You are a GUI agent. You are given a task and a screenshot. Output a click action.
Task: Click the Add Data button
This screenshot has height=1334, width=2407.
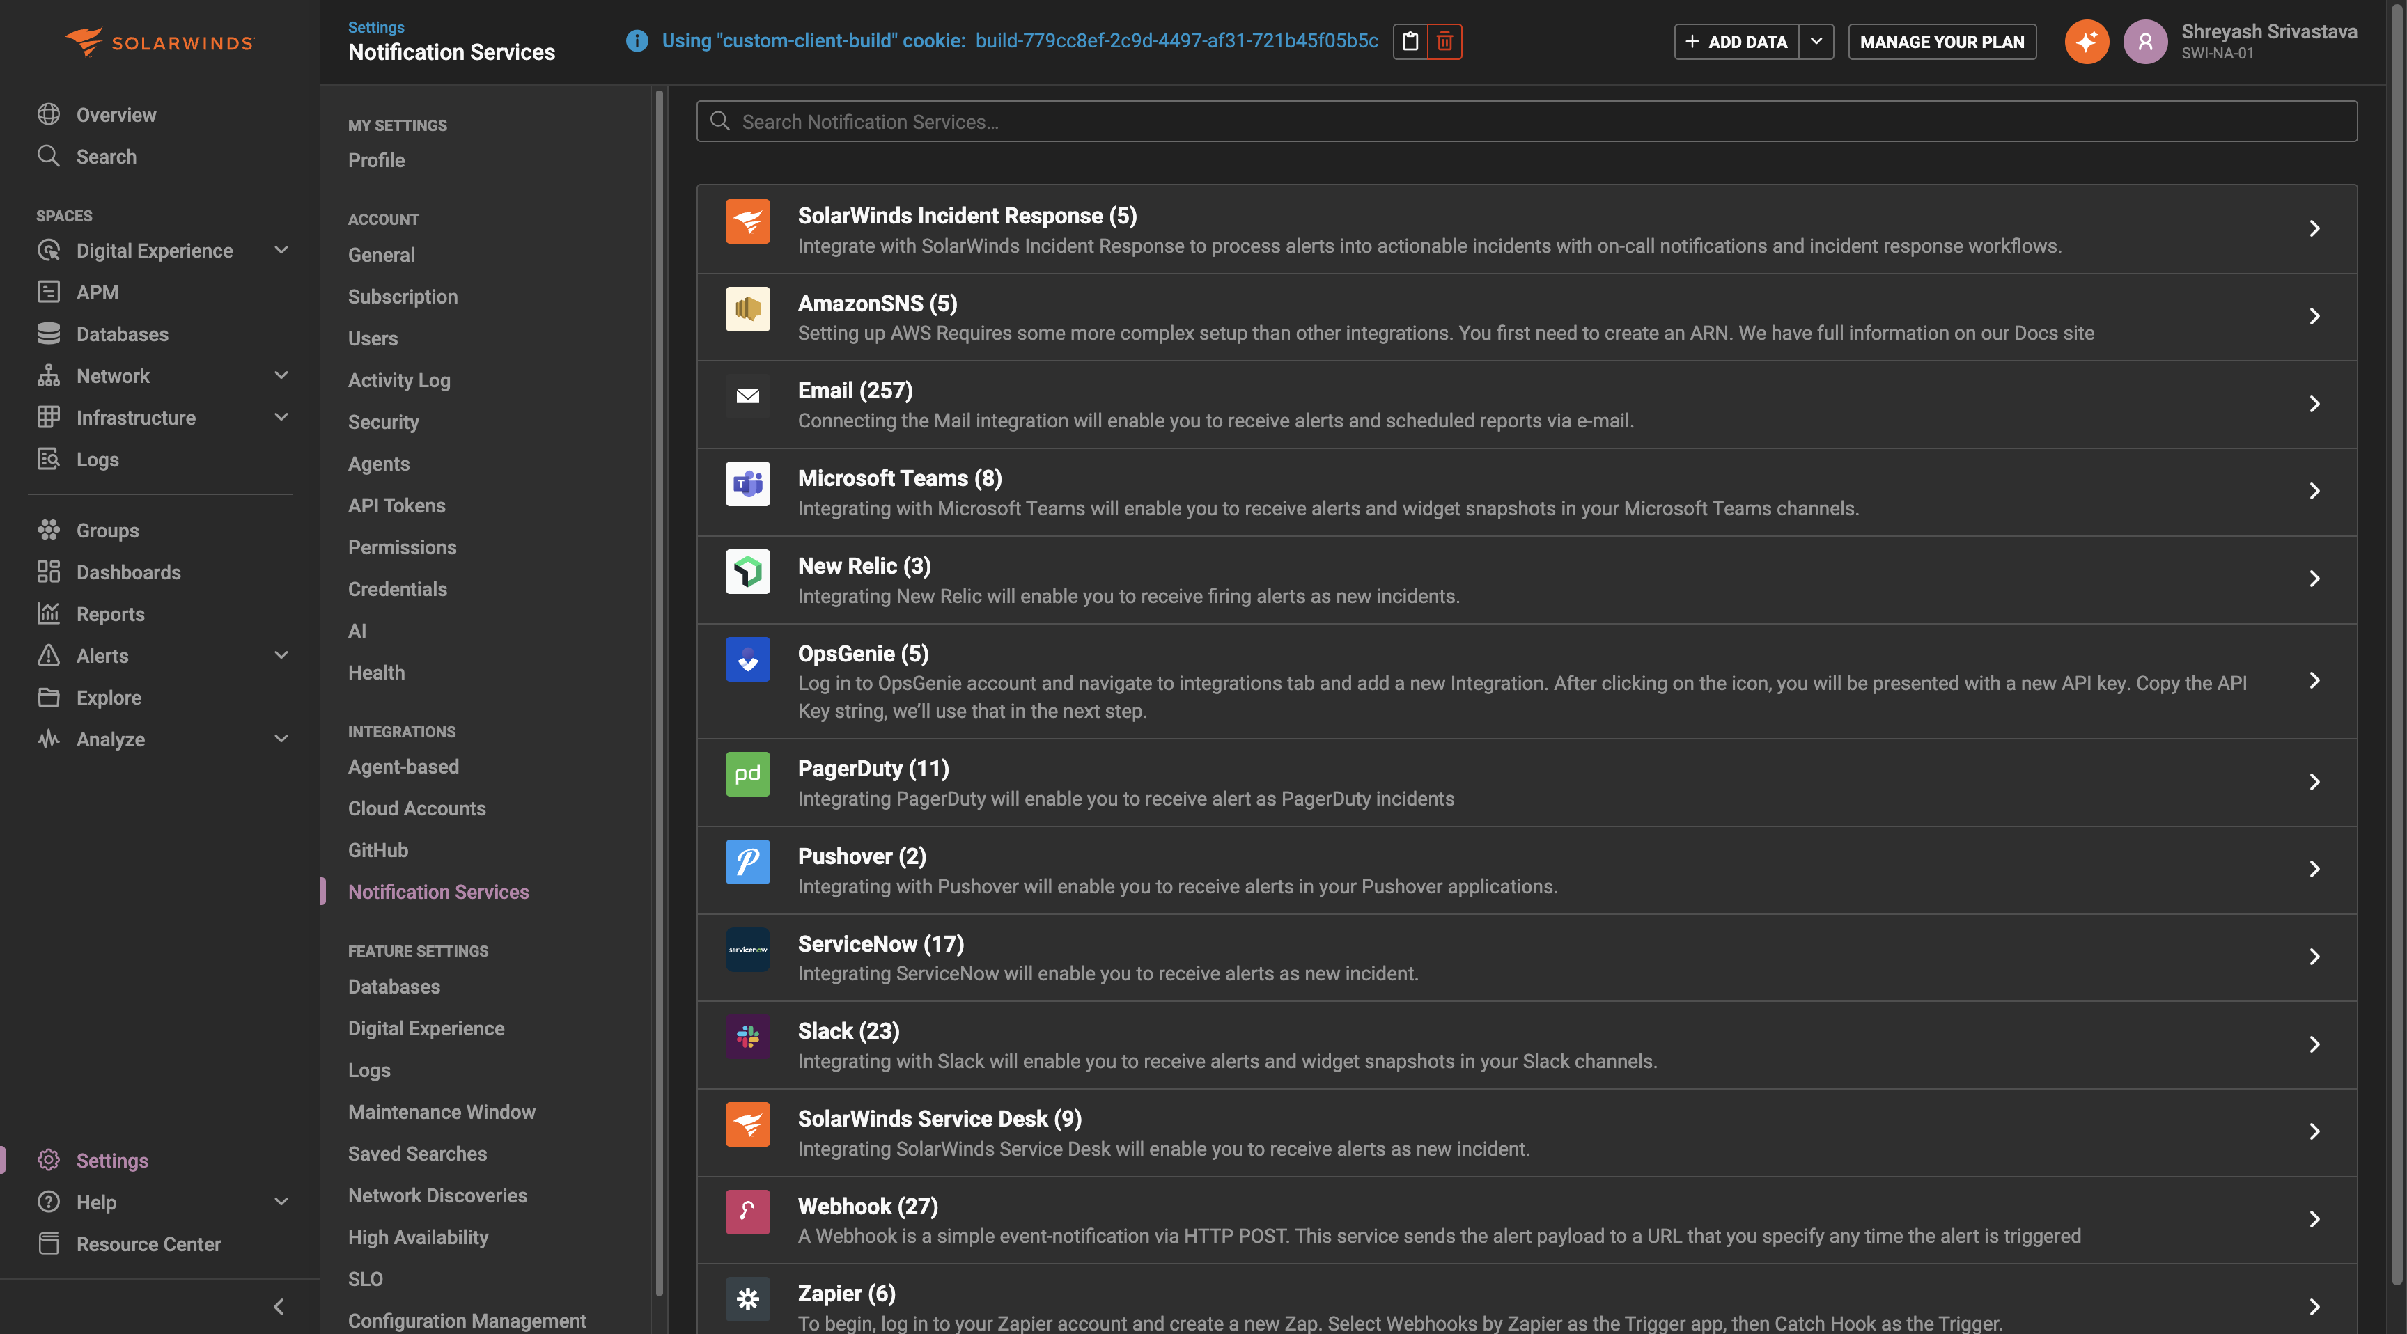(x=1737, y=41)
